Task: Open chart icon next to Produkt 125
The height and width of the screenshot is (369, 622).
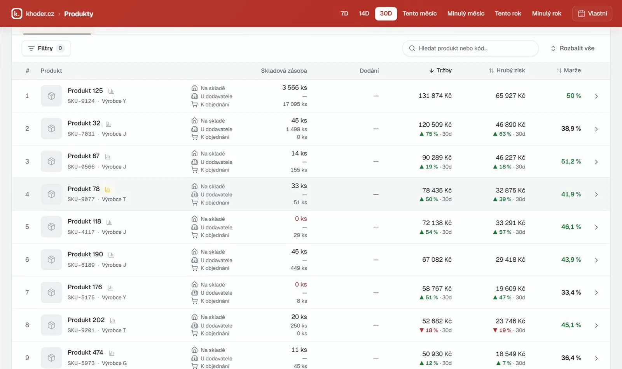Action: tap(111, 91)
